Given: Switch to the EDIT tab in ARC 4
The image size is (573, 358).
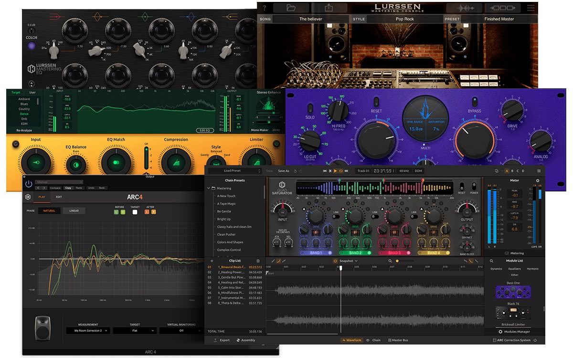Looking at the screenshot, I should click(x=58, y=197).
